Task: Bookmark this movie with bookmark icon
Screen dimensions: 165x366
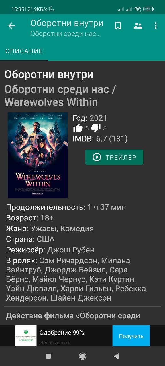Action: [x=118, y=26]
